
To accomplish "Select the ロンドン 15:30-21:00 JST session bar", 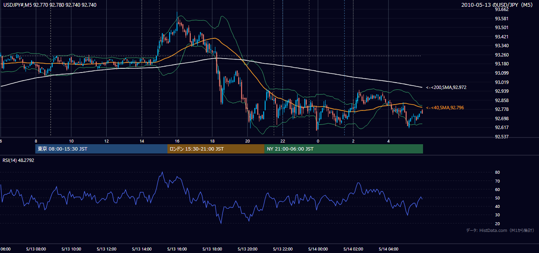I will 216,149.
